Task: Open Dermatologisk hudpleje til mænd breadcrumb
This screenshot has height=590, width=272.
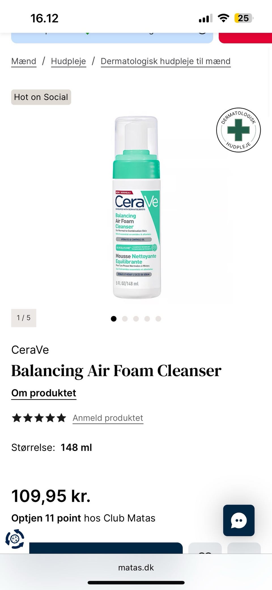Action: [x=166, y=61]
